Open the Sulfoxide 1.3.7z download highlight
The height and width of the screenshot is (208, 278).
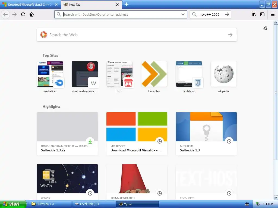[67, 134]
